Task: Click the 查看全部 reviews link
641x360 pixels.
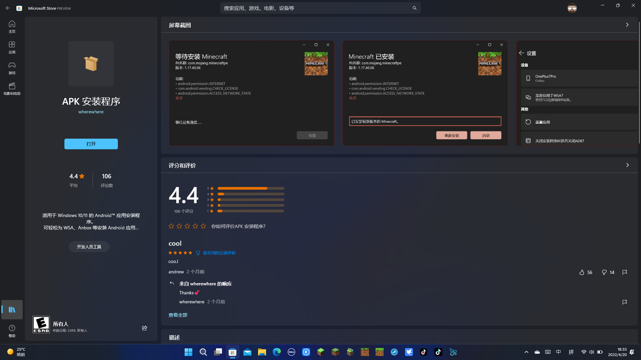Action: point(178,315)
